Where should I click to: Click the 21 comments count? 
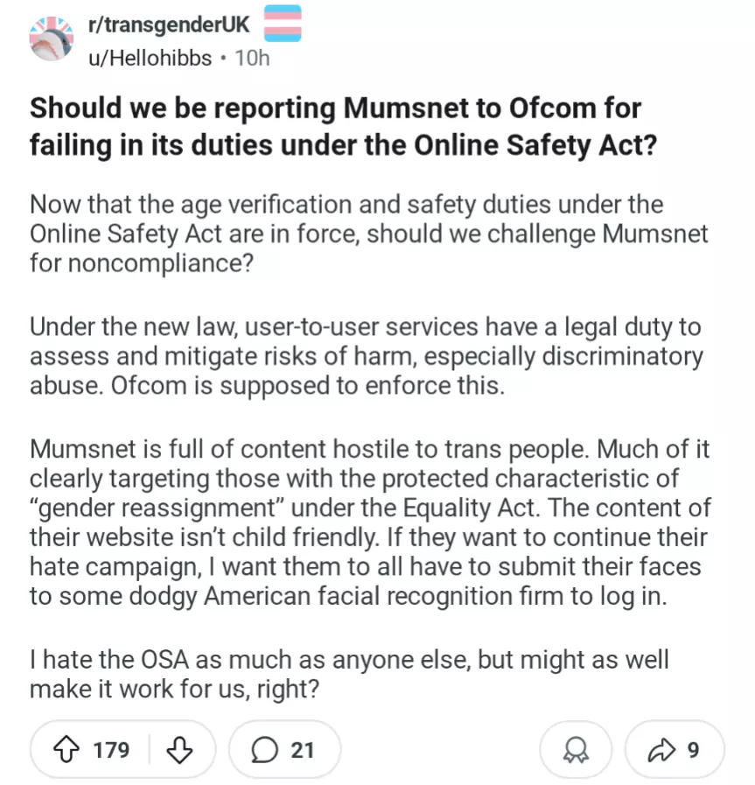click(302, 750)
